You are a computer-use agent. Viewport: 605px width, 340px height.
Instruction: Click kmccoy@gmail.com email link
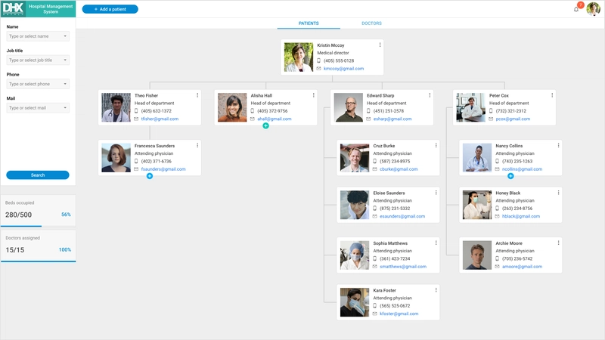coord(343,69)
